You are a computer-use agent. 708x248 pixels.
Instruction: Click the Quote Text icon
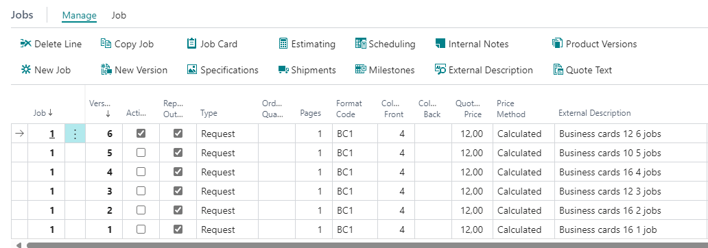pyautogui.click(x=558, y=70)
